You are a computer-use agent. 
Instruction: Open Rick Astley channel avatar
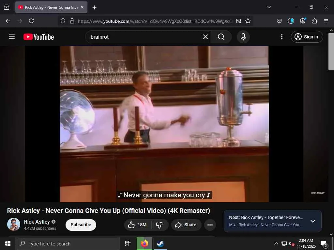pyautogui.click(x=14, y=225)
